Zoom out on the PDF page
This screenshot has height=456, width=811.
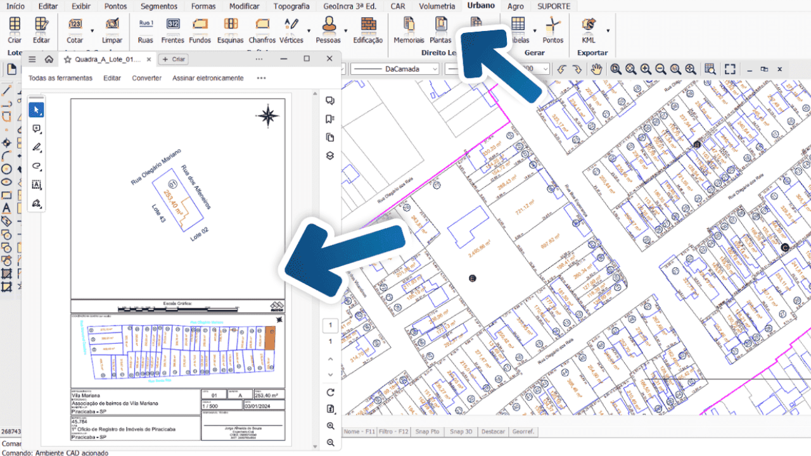pyautogui.click(x=330, y=443)
